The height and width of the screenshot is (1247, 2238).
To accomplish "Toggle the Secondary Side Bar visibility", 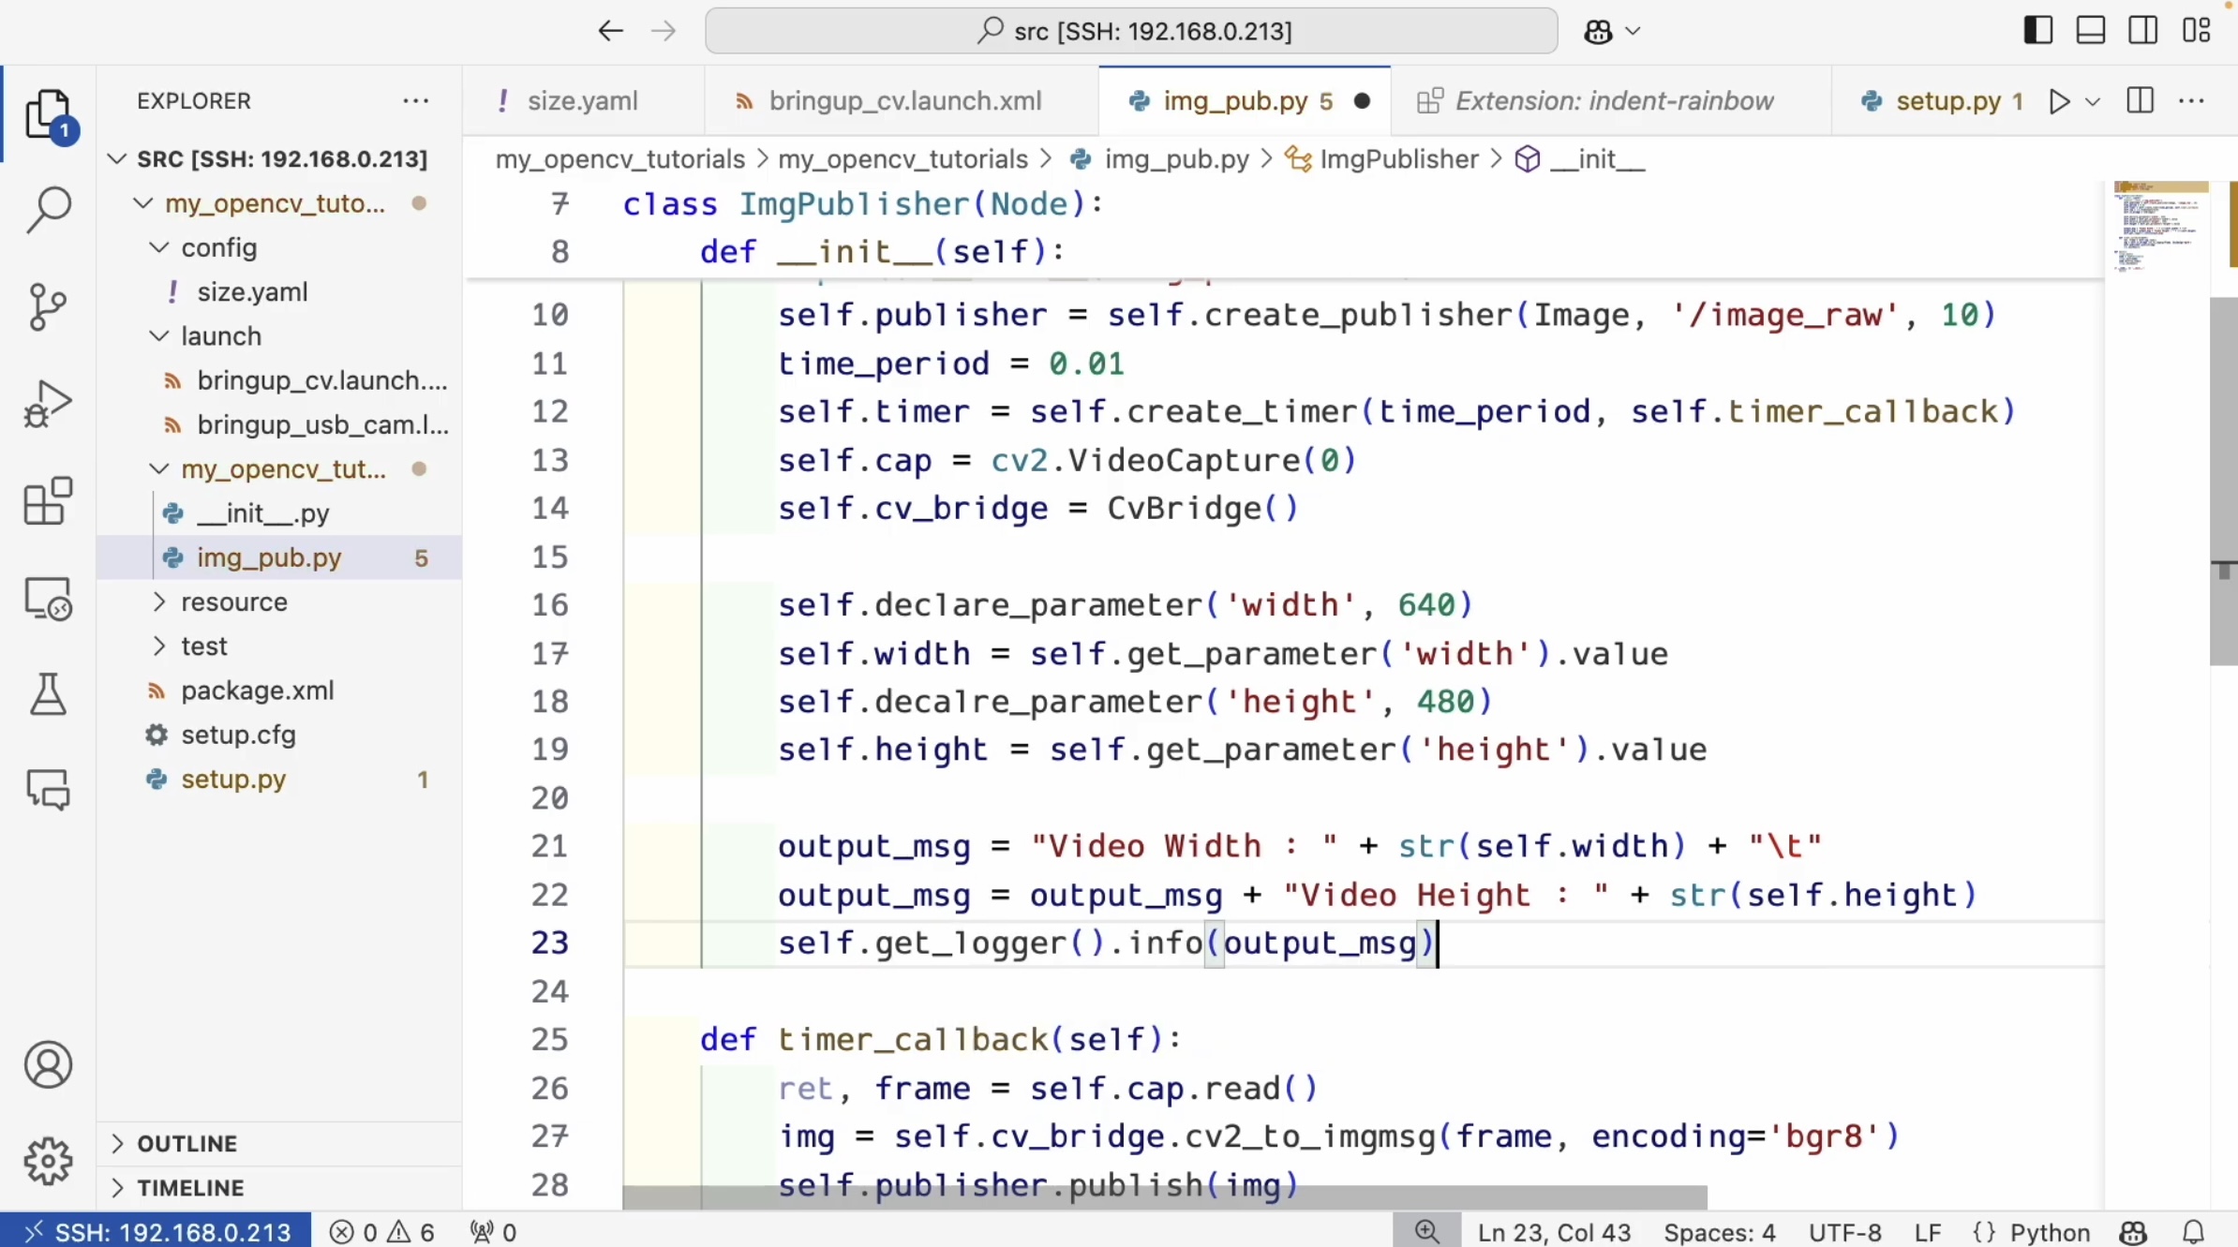I will (x=2142, y=31).
